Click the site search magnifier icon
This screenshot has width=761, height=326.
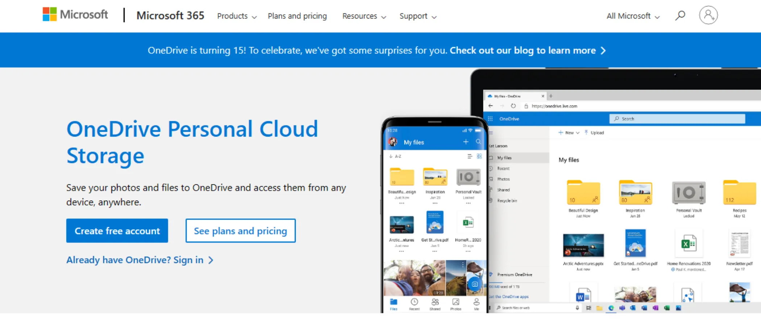pos(680,16)
